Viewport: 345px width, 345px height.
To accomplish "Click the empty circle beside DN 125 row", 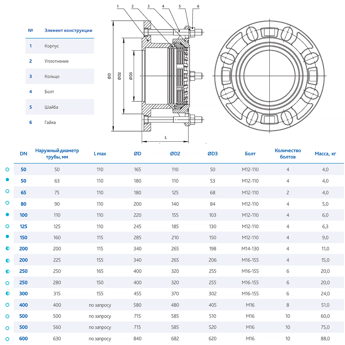I will 7,226.
